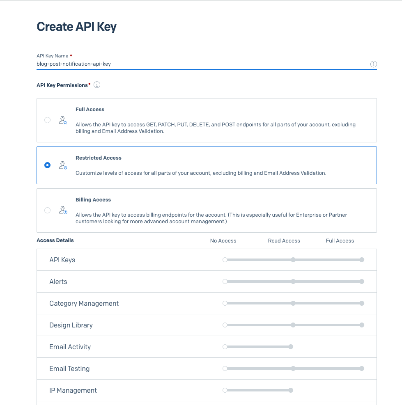
Task: Set Email Testing to Full Access
Action: (362, 368)
